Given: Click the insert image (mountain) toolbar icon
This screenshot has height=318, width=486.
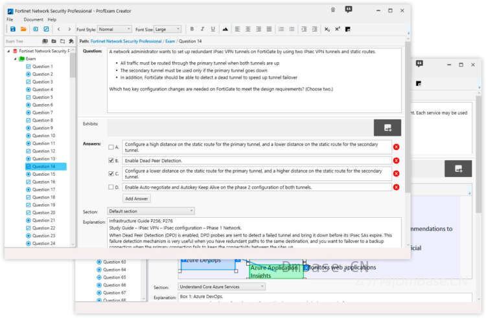Looking at the screenshot, I should 226,29.
